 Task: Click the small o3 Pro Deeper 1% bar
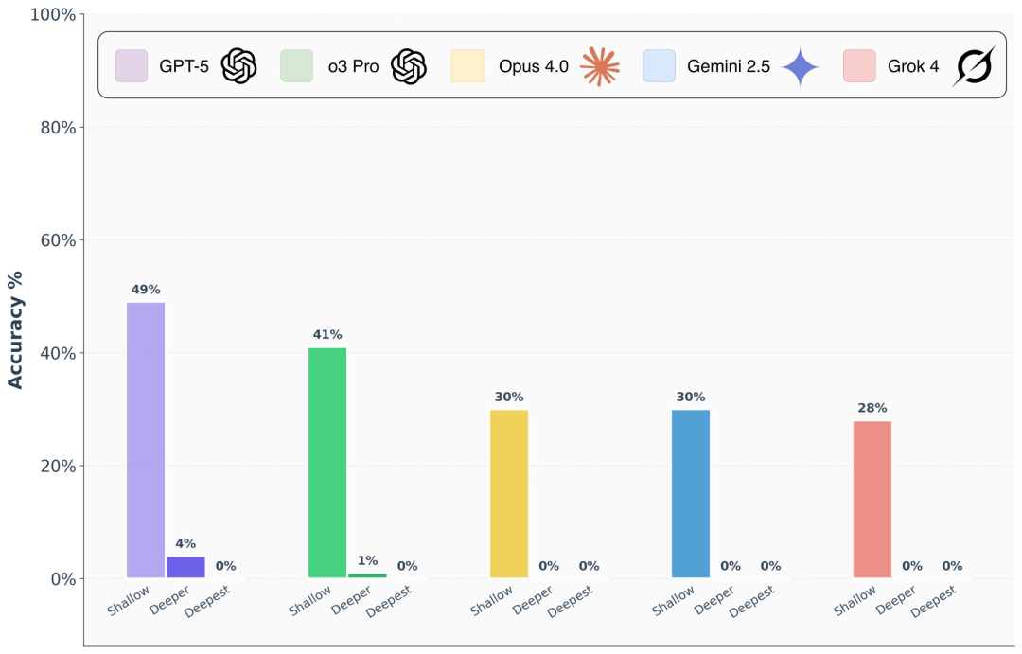367,575
